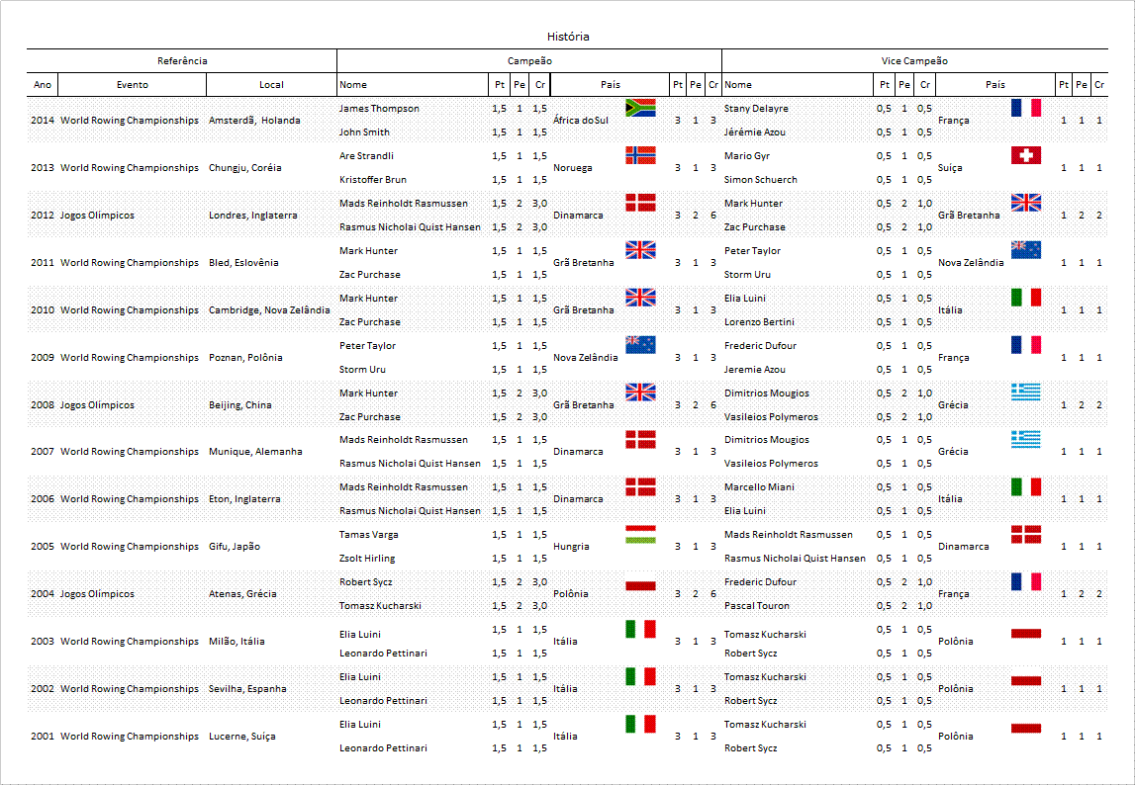Click the 'História' table title
Screen dimensions: 1136x786
tap(568, 37)
